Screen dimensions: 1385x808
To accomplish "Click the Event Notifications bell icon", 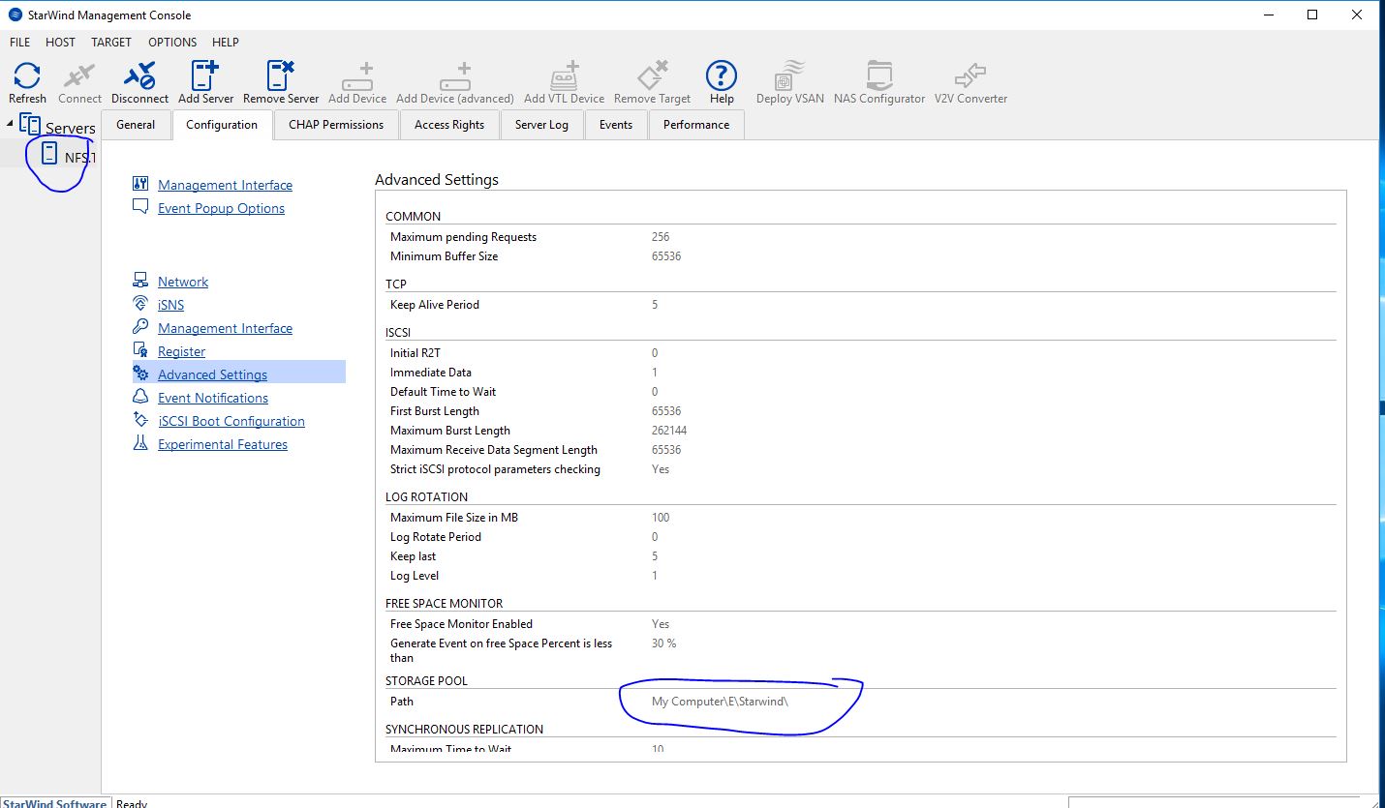I will [140, 397].
